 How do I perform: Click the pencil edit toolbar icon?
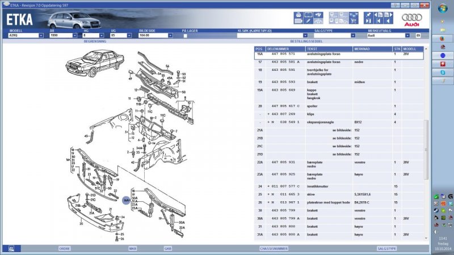pos(308,21)
